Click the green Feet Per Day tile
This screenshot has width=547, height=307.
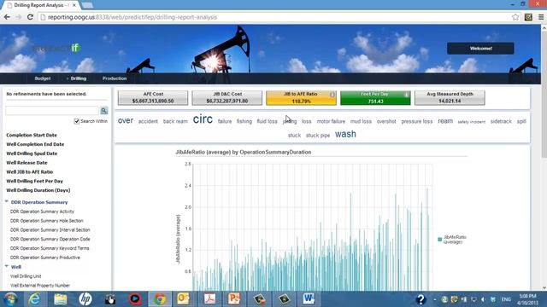[x=375, y=98]
